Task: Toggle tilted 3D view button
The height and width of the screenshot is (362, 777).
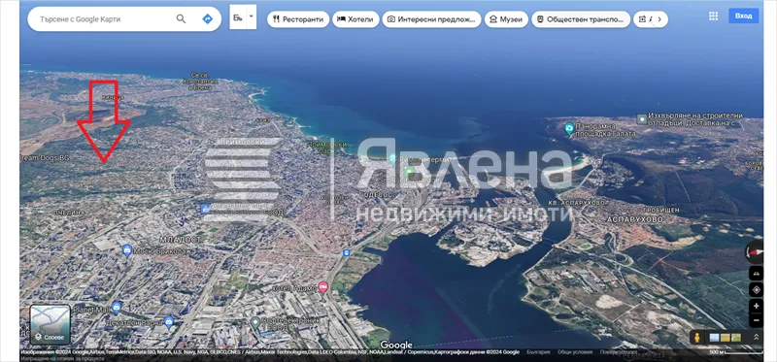Action: 757,274
